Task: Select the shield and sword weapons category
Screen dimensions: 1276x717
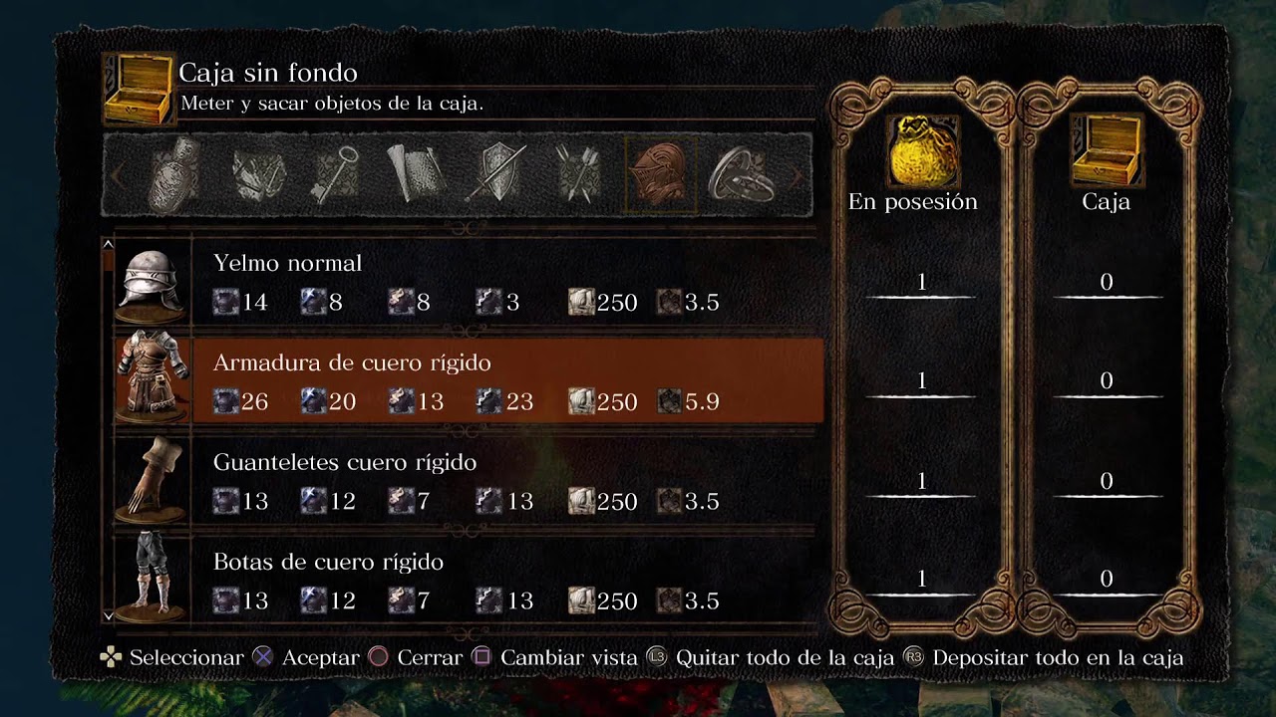Action: pyautogui.click(x=497, y=174)
